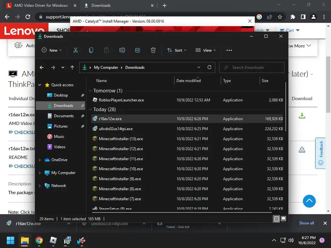This screenshot has height=248, width=331.
Task: Expand the OneDrive tree node
Action: [40, 160]
